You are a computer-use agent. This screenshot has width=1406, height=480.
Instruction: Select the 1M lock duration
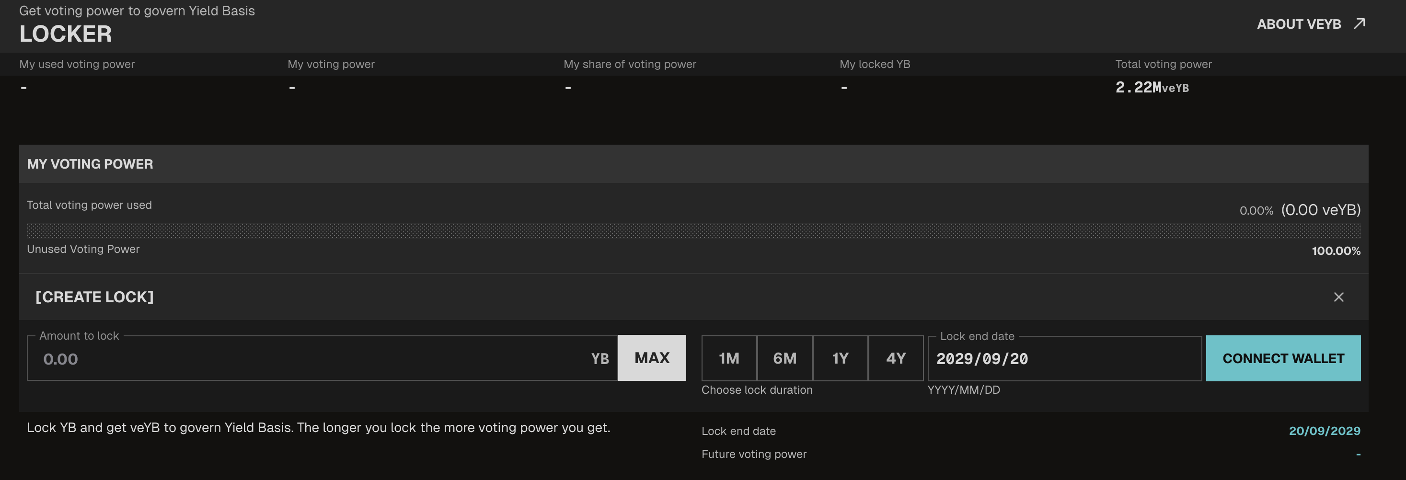coord(729,358)
